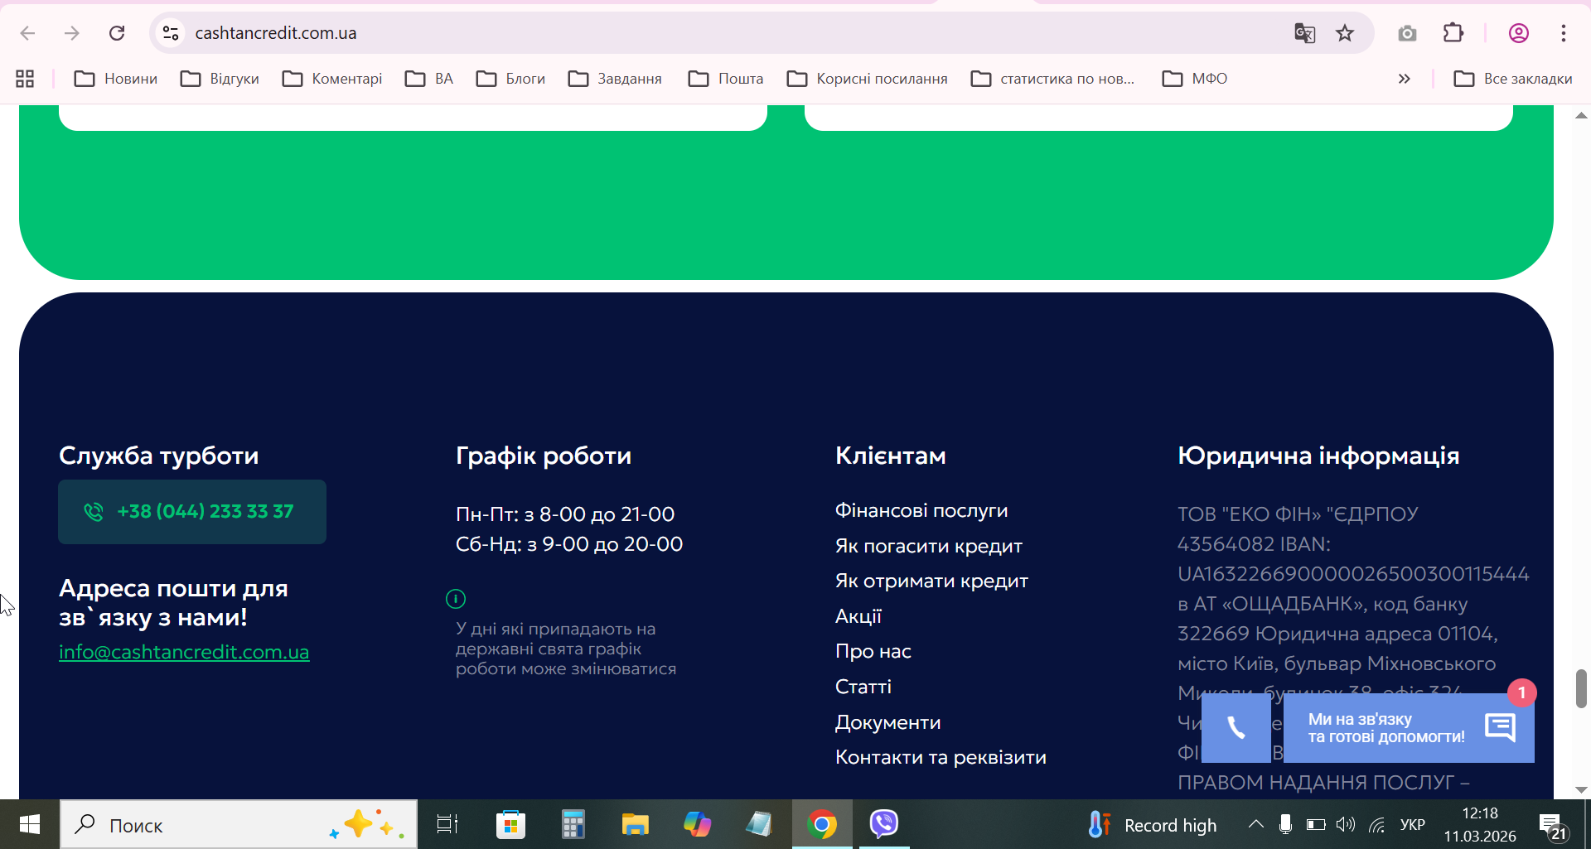The height and width of the screenshot is (849, 1591).
Task: Go back to the previous page
Action: pos(27,33)
